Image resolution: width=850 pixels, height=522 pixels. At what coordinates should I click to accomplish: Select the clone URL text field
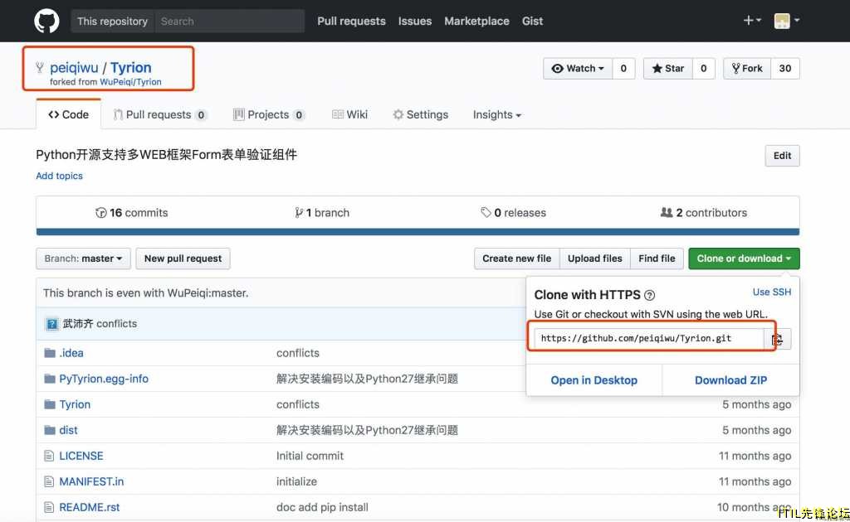click(x=649, y=339)
